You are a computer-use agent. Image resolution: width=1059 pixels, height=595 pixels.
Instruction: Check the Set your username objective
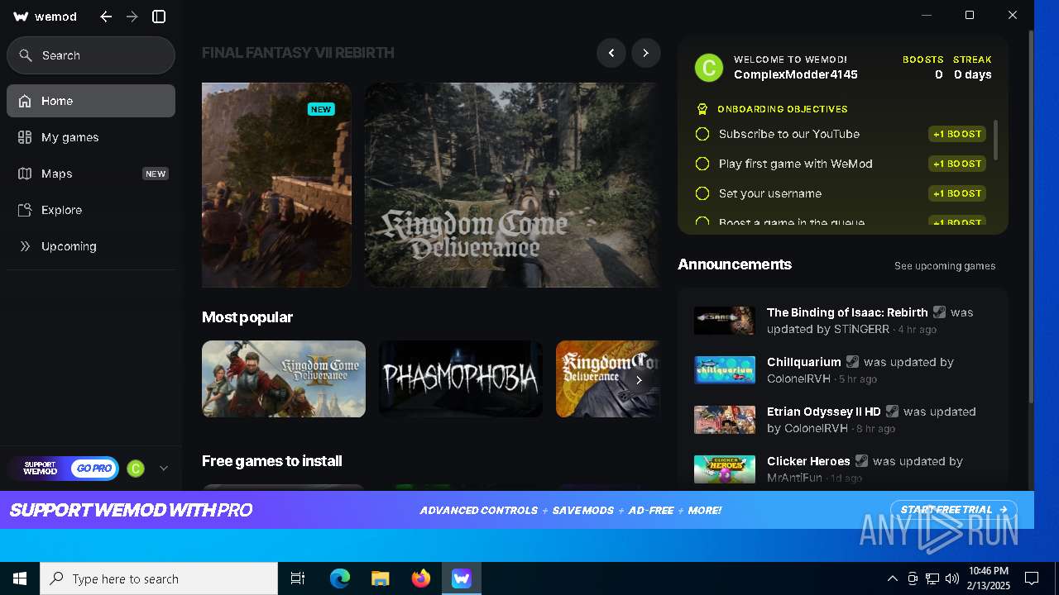coord(702,193)
